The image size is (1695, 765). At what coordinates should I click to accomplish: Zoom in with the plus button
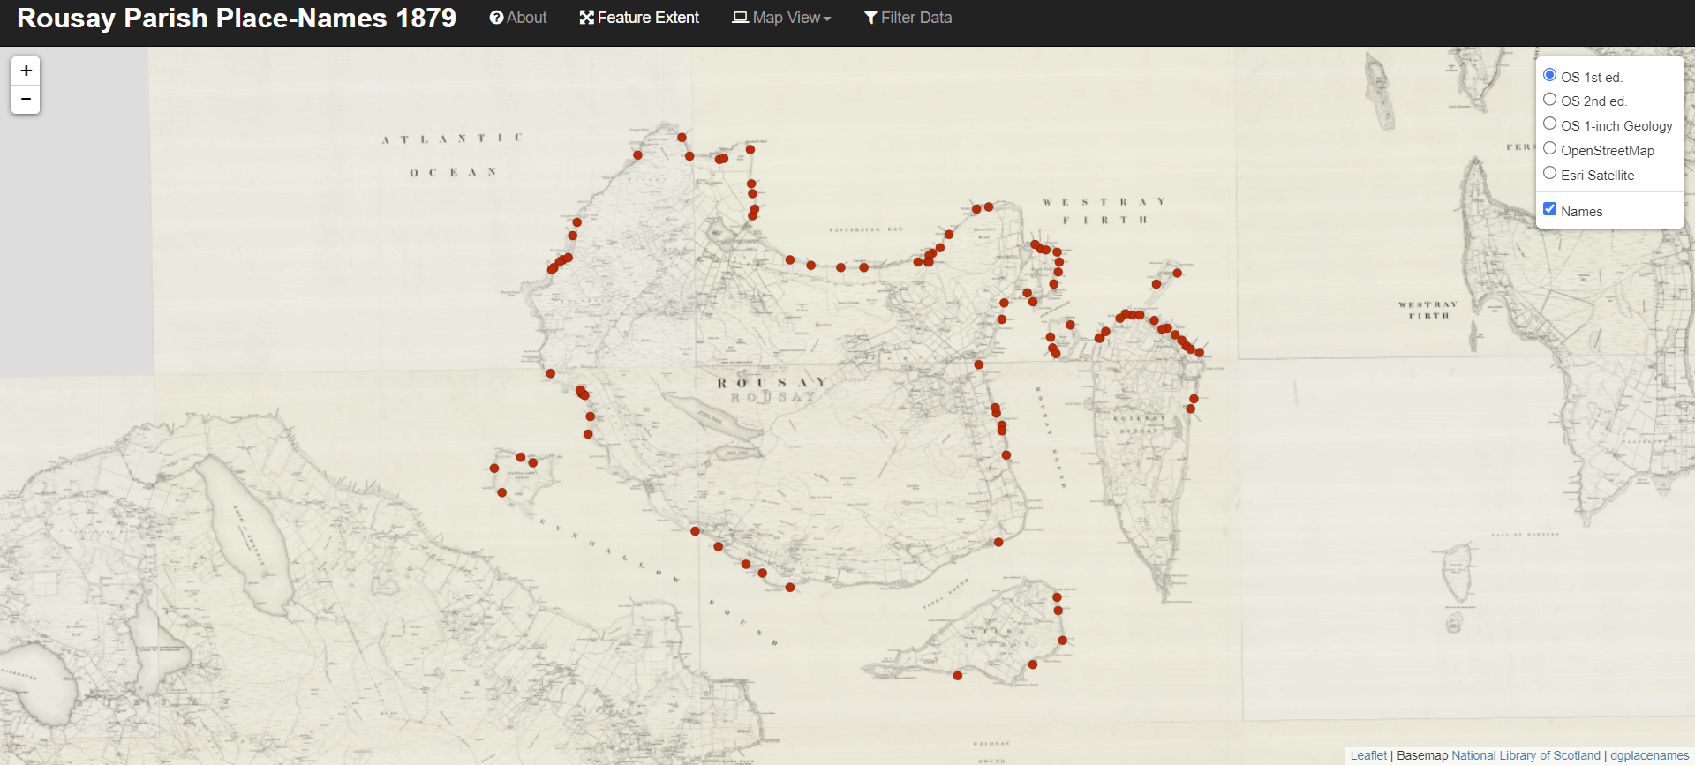pos(26,71)
